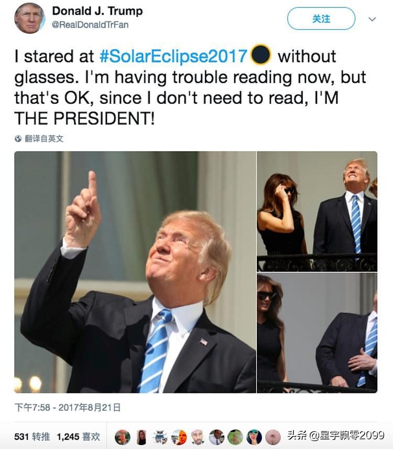Open the last pinkish liker avatar
393x449 pixels.
(x=273, y=437)
